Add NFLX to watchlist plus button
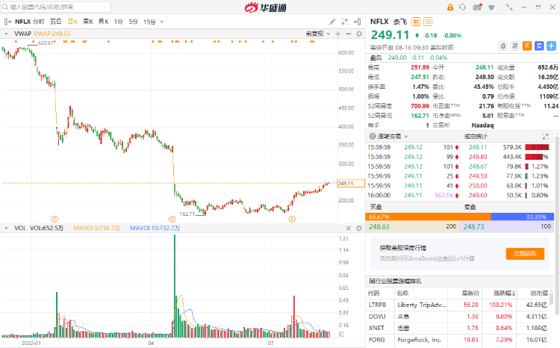560x348 pixels. (552, 46)
